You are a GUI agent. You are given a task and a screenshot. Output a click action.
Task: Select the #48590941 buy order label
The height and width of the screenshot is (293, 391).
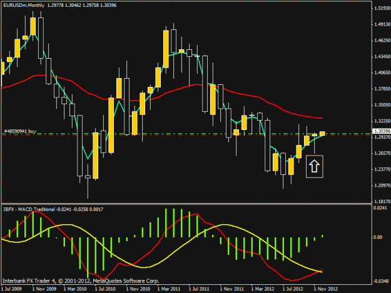[x=20, y=131]
